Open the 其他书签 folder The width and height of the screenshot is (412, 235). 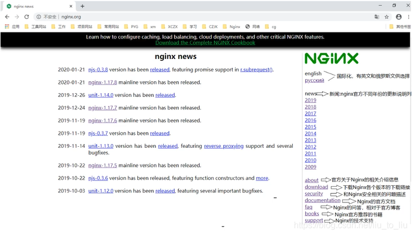(400, 27)
